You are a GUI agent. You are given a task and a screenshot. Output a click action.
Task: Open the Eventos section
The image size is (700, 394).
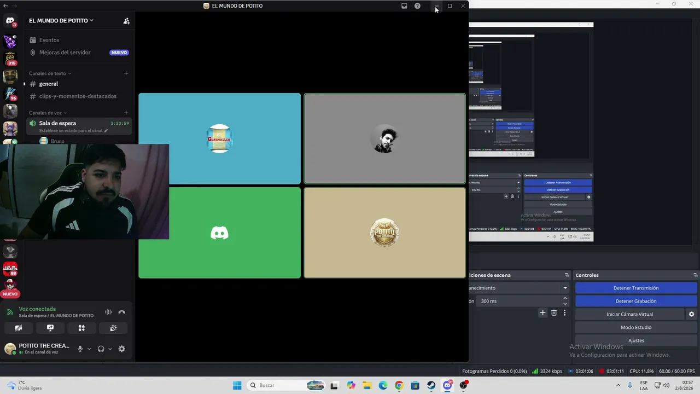click(79, 40)
